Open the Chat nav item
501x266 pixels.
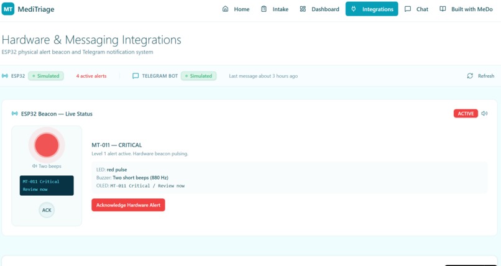pyautogui.click(x=416, y=9)
